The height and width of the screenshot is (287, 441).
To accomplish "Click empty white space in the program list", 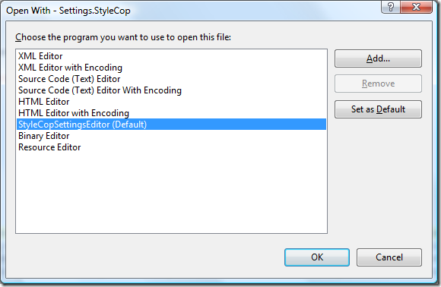I will click(171, 194).
